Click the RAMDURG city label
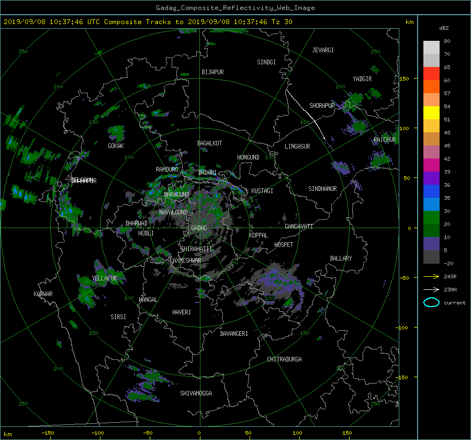 point(167,170)
